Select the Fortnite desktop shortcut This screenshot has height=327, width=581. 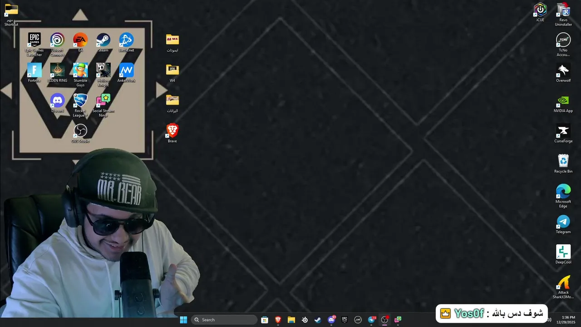(34, 73)
